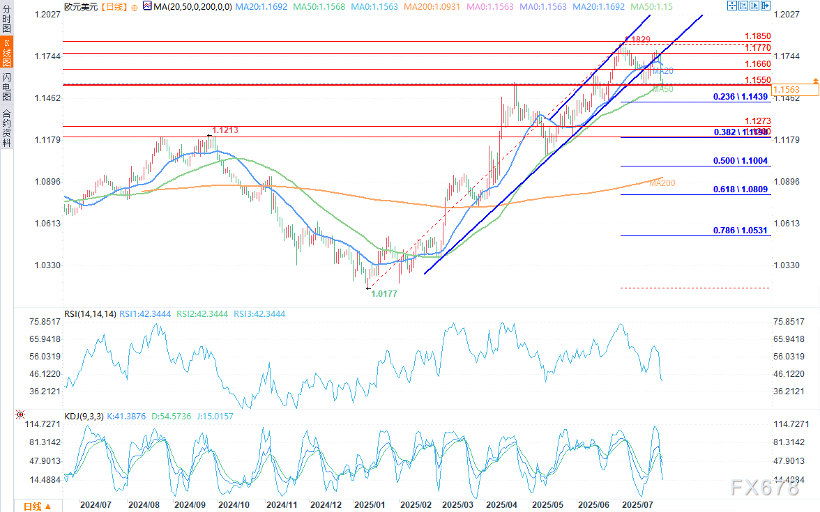
Task: Open the 合约资料 tab
Action: (6, 127)
